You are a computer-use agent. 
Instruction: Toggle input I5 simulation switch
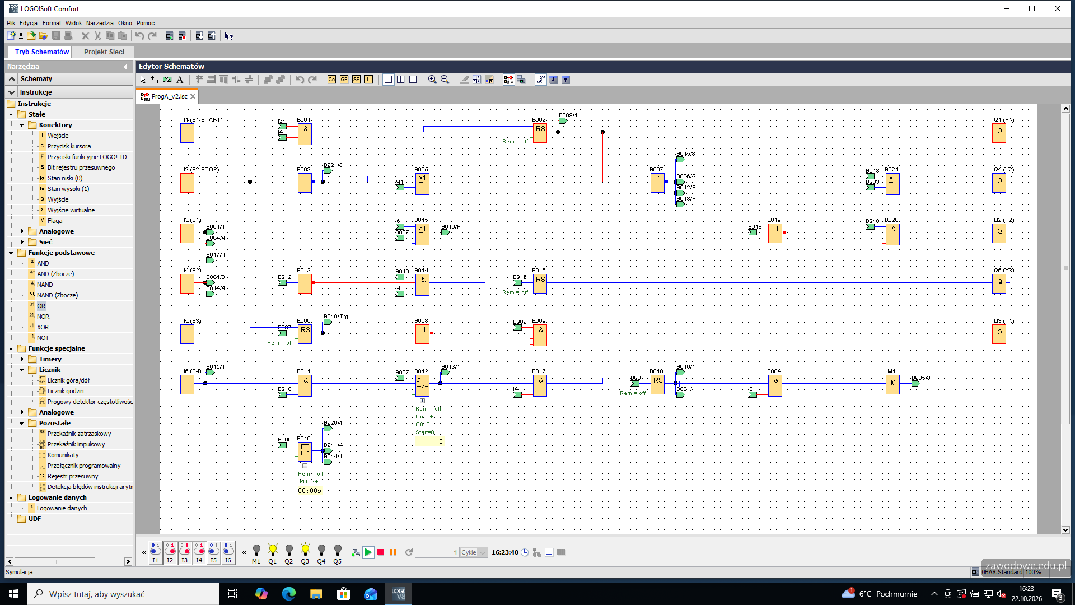click(213, 552)
